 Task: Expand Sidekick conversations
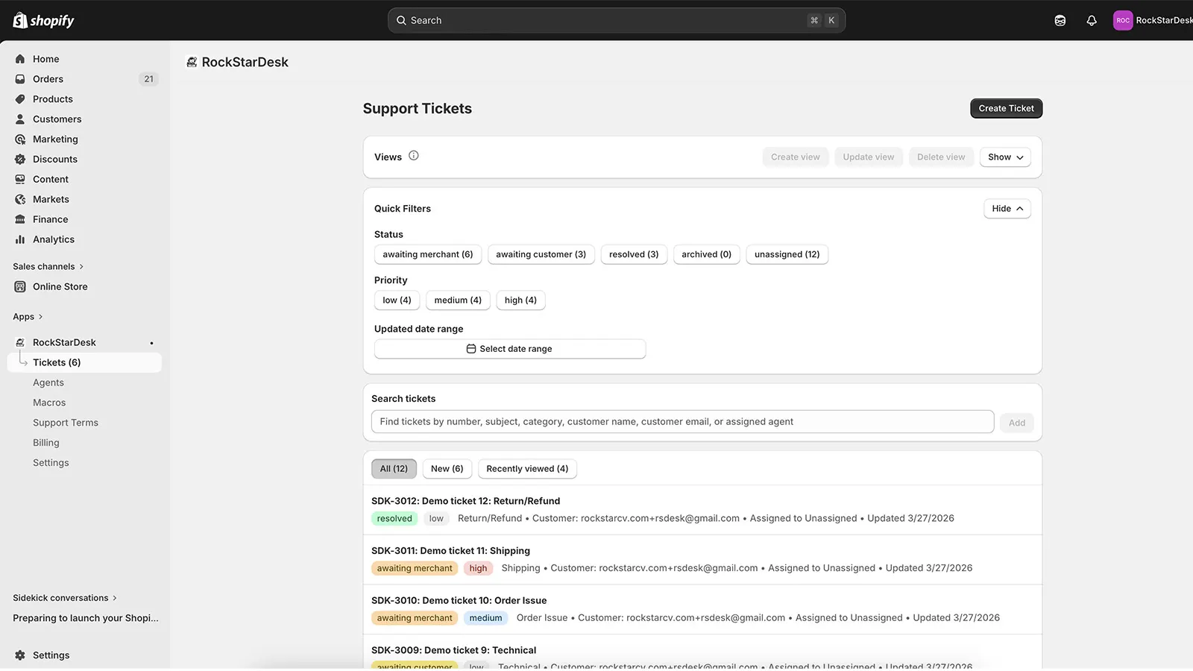[65, 598]
